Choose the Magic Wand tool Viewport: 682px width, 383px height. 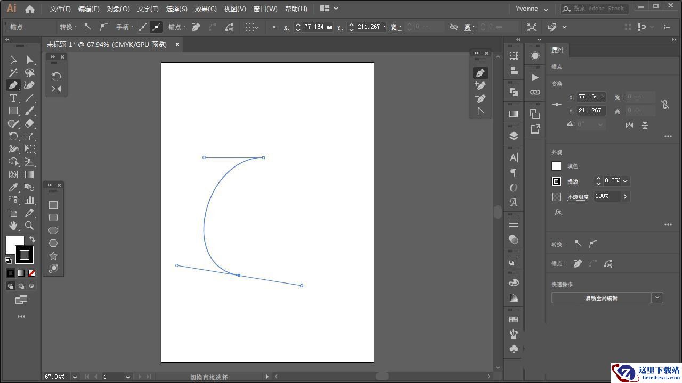[13, 73]
